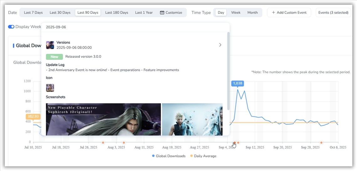
Task: Click the plus icon in Add Custom Event
Action: pos(273,13)
